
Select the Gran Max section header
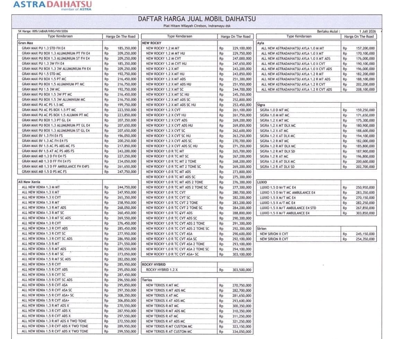[x=25, y=43]
